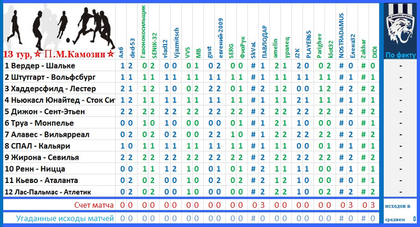Click the 'ФизРук' column header
The height and width of the screenshot is (227, 420).
pyautogui.click(x=242, y=47)
